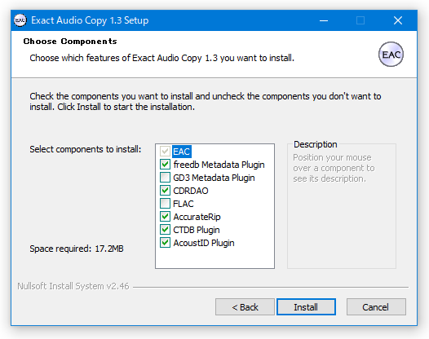The width and height of the screenshot is (429, 339).
Task: Click the Select components to install label
Action: 86,149
